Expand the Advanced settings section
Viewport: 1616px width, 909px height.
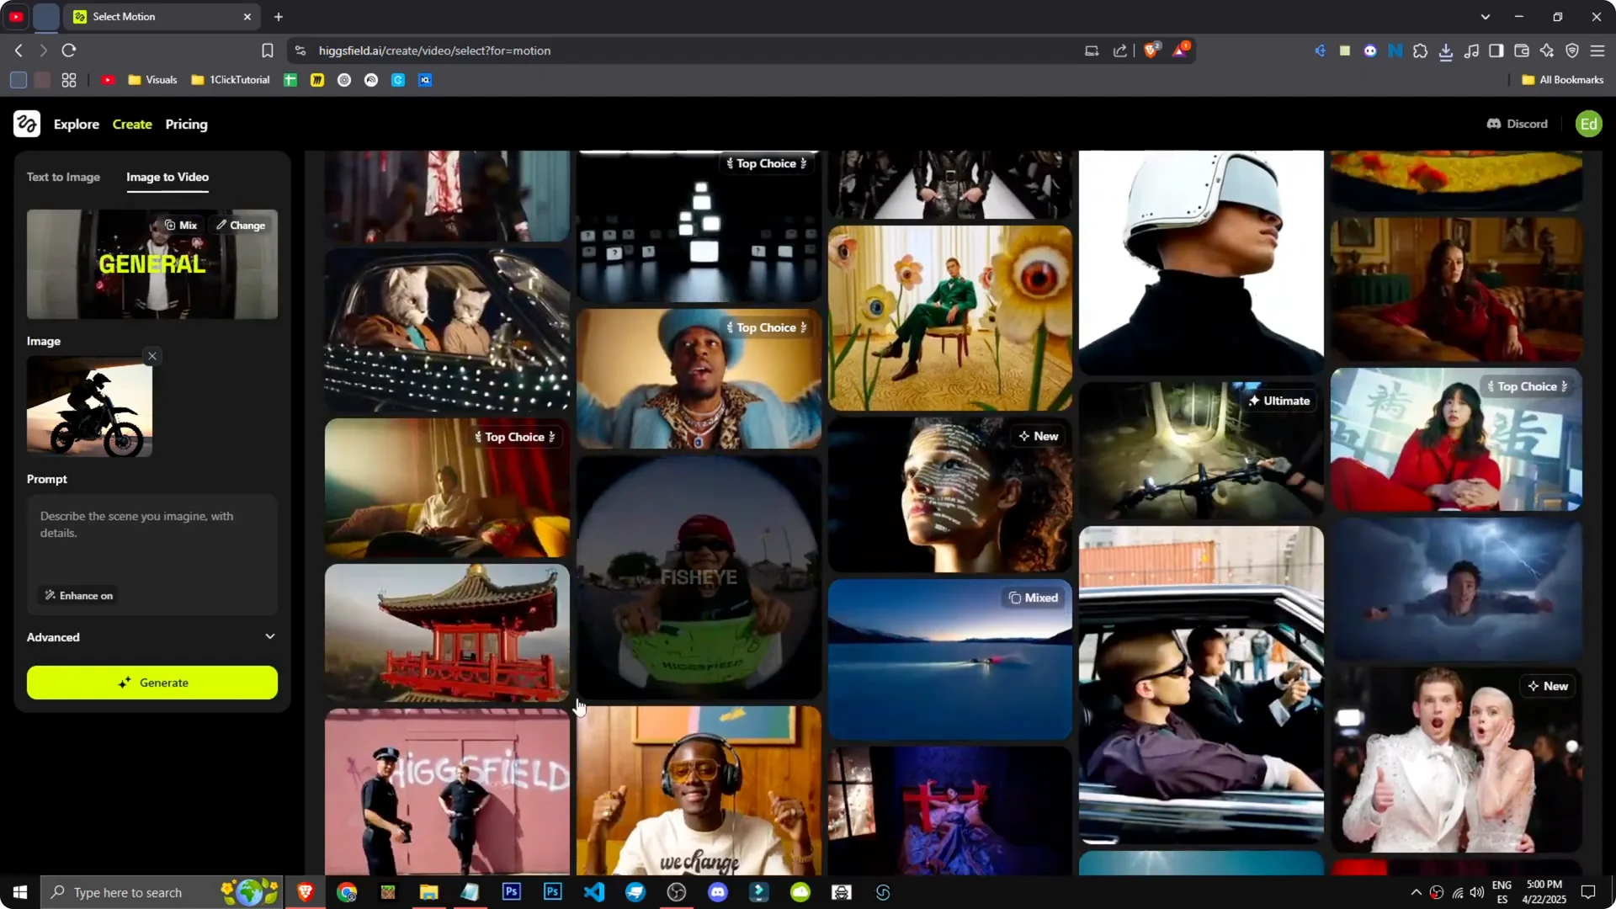(x=151, y=637)
